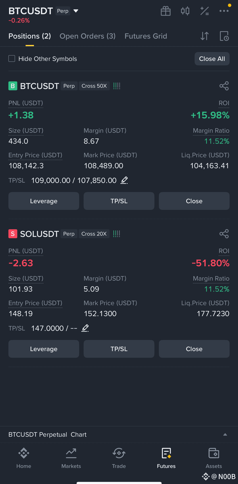This screenshot has height=484, width=238.
Task: Adjust Leverage for the BTCUSDT position
Action: click(44, 201)
